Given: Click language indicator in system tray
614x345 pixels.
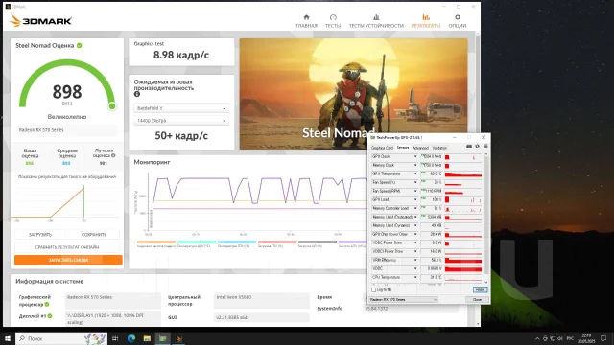Looking at the screenshot, I should [570, 338].
